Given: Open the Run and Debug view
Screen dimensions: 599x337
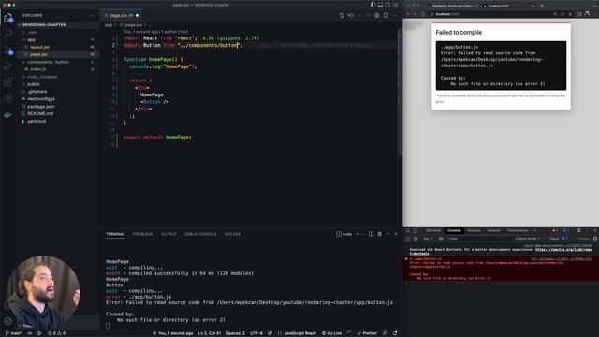Looking at the screenshot, I should click(x=8, y=66).
